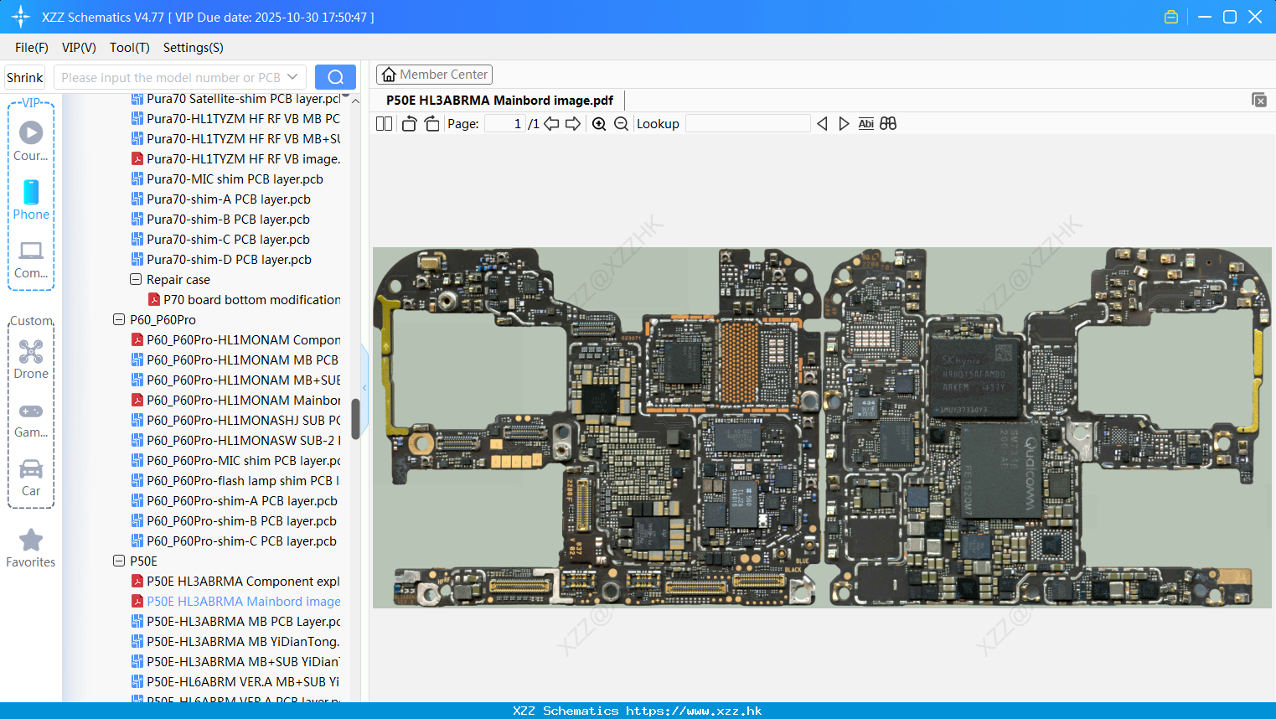Screen dimensions: 1276x719
Task: Rotate page clockwise
Action: pos(431,124)
